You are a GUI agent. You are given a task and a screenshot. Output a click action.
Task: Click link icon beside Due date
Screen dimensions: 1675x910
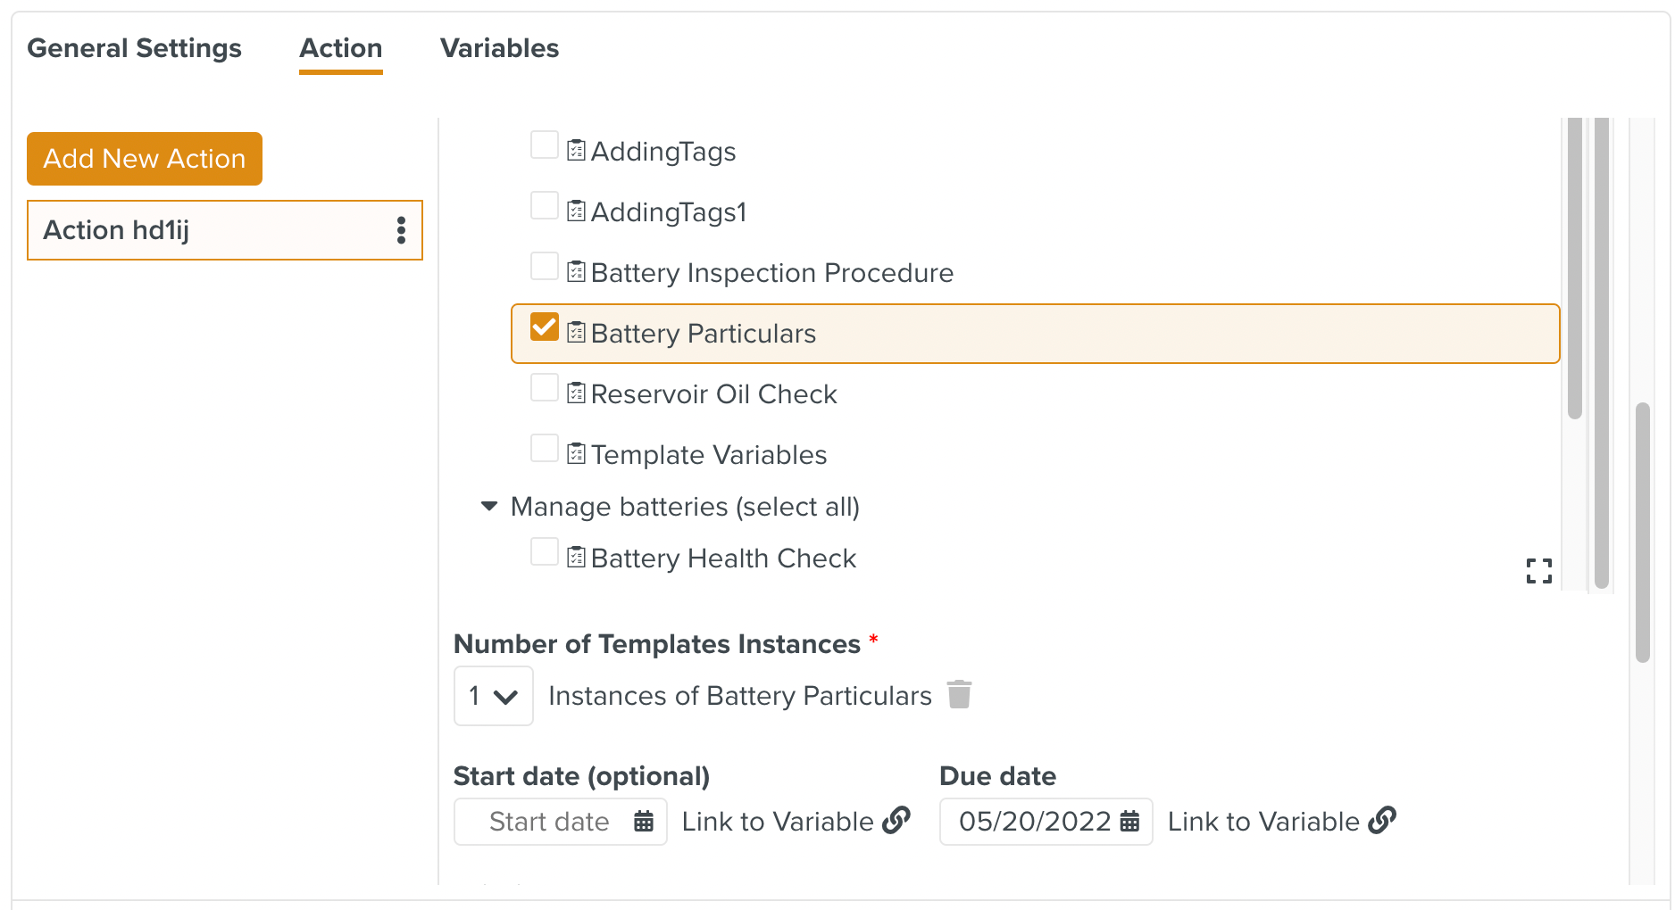click(x=1381, y=820)
